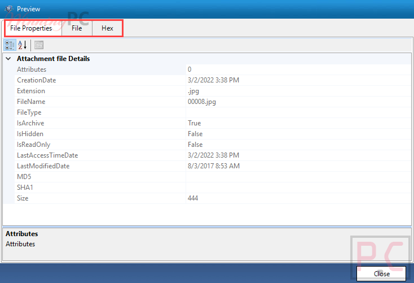This screenshot has height=283, width=414.
Task: Open the File Properties tab
Action: click(x=31, y=28)
